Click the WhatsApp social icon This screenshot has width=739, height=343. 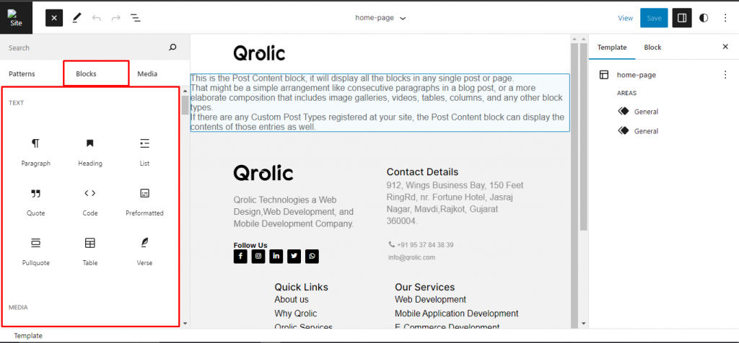[x=312, y=257]
